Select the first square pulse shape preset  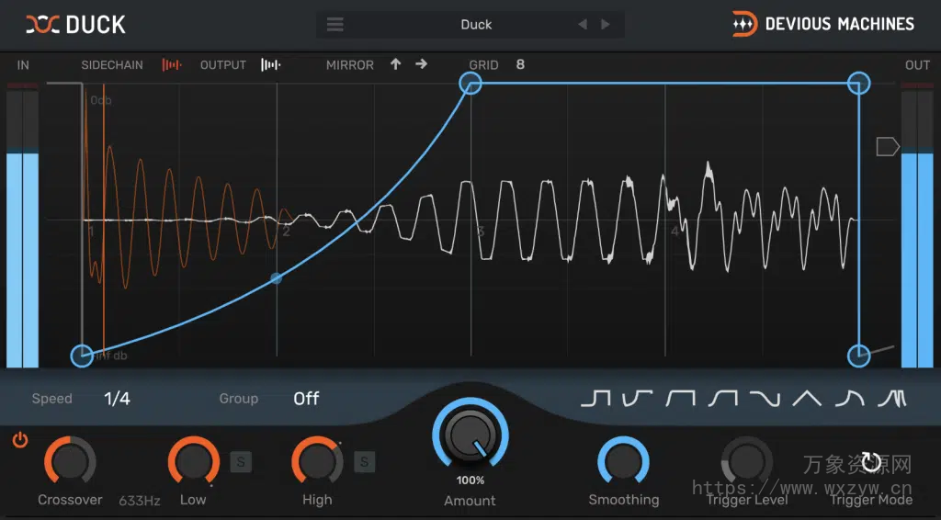595,398
